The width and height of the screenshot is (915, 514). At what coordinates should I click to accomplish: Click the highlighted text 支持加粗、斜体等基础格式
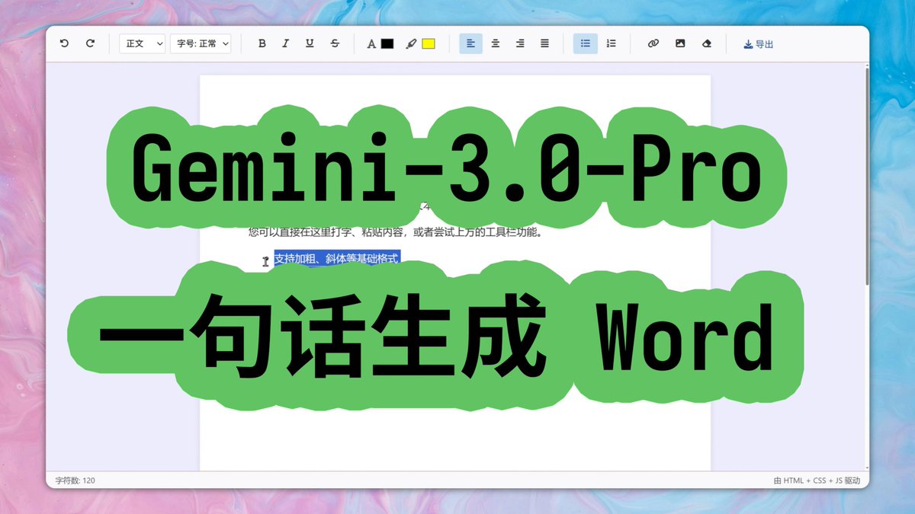pyautogui.click(x=336, y=259)
